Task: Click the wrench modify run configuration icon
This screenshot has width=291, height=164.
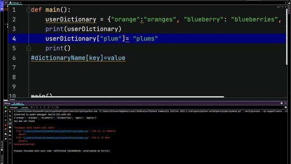Action: (5, 111)
